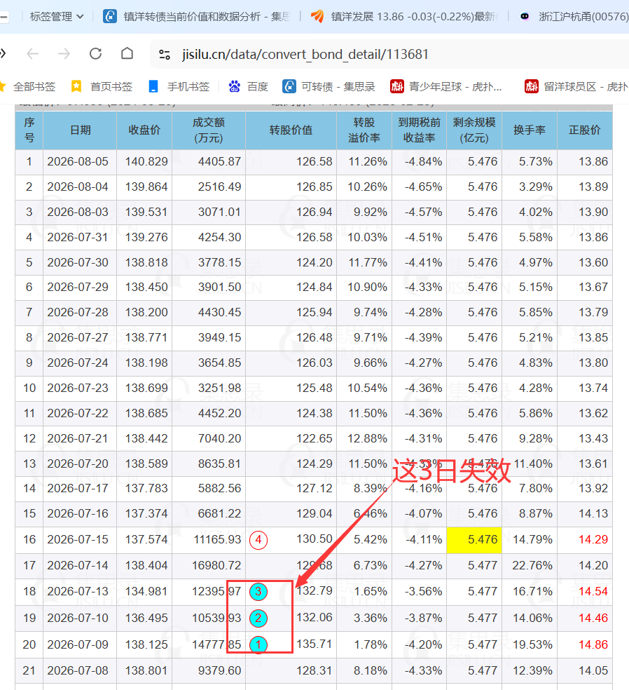Click the 首页书签 yellow bookmark icon
629x690 pixels.
76,86
